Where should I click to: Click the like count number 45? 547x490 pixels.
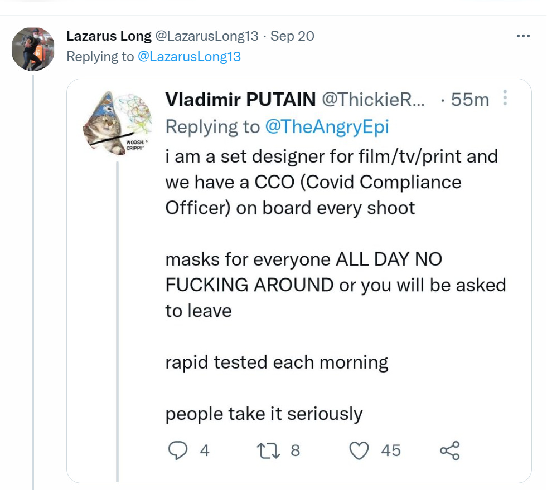[391, 450]
